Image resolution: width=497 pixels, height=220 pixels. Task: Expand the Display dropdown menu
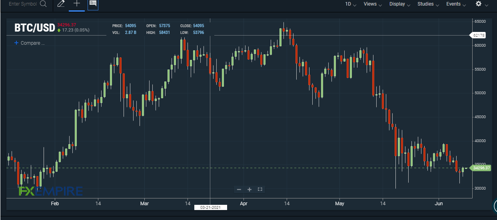[400, 4]
